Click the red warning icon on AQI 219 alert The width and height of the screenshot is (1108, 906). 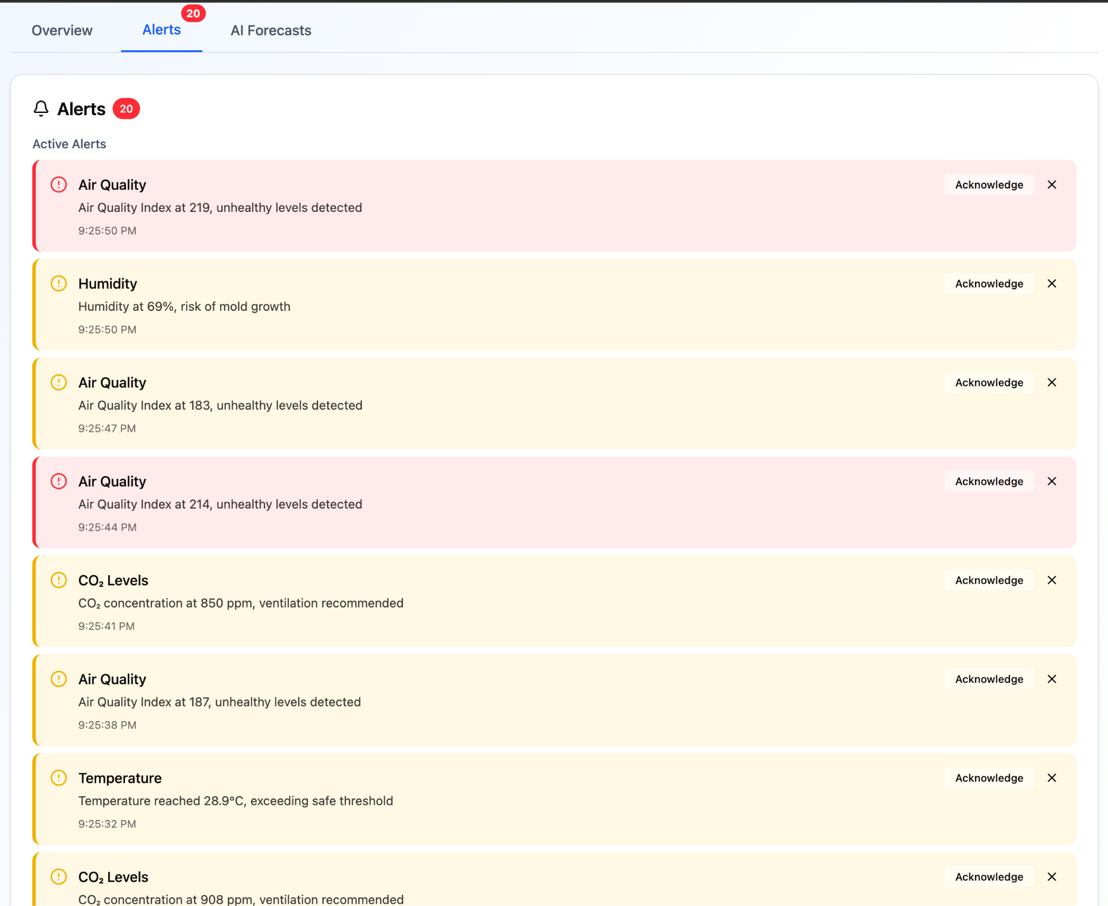tap(58, 185)
